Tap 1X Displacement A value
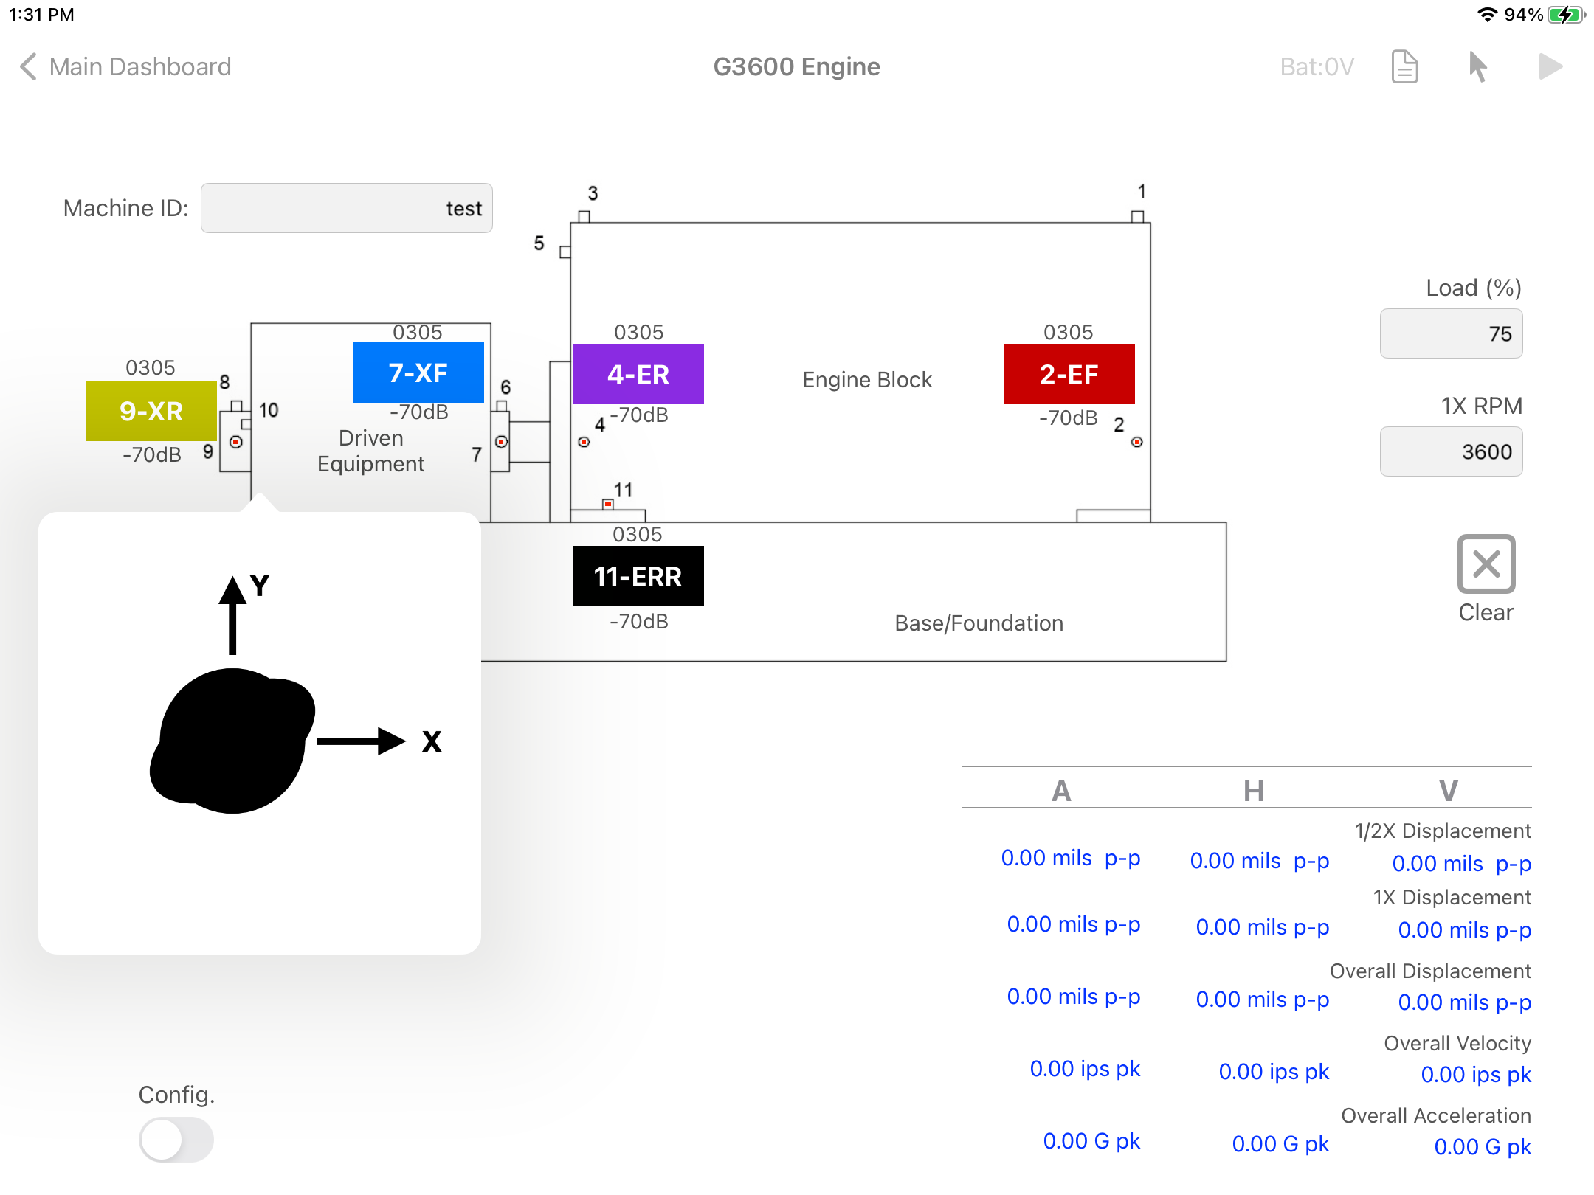Screen dimensions: 1594x1195 (x=1074, y=924)
